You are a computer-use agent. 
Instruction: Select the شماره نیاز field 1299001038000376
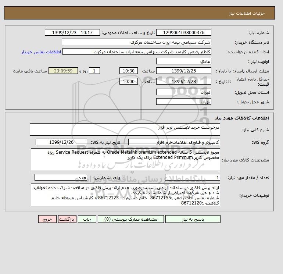[183, 32]
